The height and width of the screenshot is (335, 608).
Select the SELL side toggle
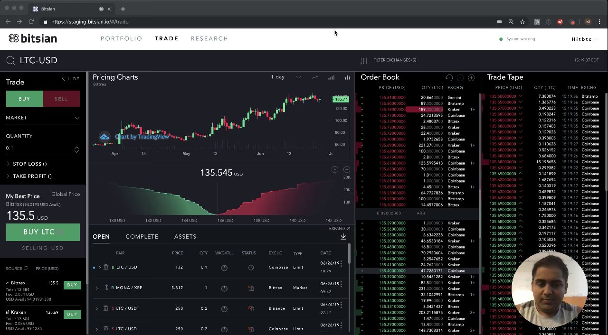pyautogui.click(x=61, y=99)
